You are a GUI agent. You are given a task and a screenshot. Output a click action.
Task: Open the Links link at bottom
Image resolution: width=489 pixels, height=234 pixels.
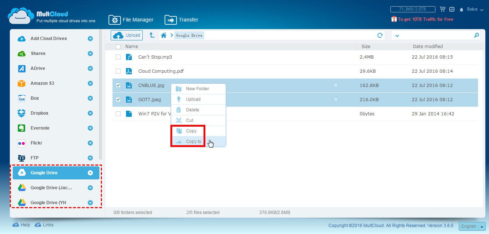[44, 225]
